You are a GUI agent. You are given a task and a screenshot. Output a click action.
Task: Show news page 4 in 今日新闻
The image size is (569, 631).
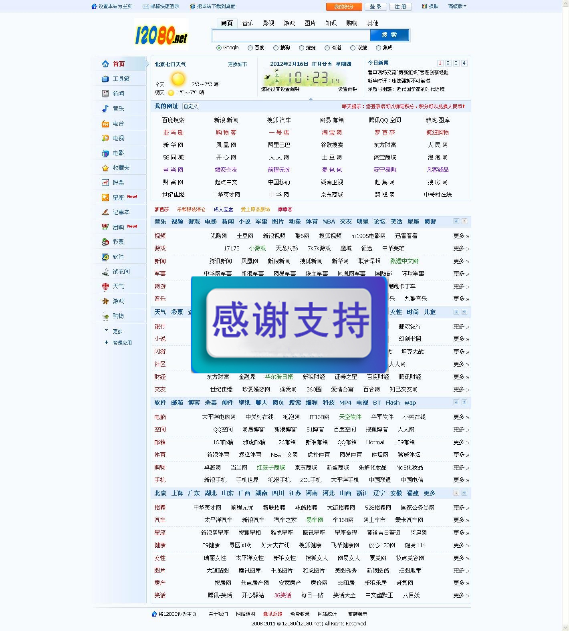464,63
